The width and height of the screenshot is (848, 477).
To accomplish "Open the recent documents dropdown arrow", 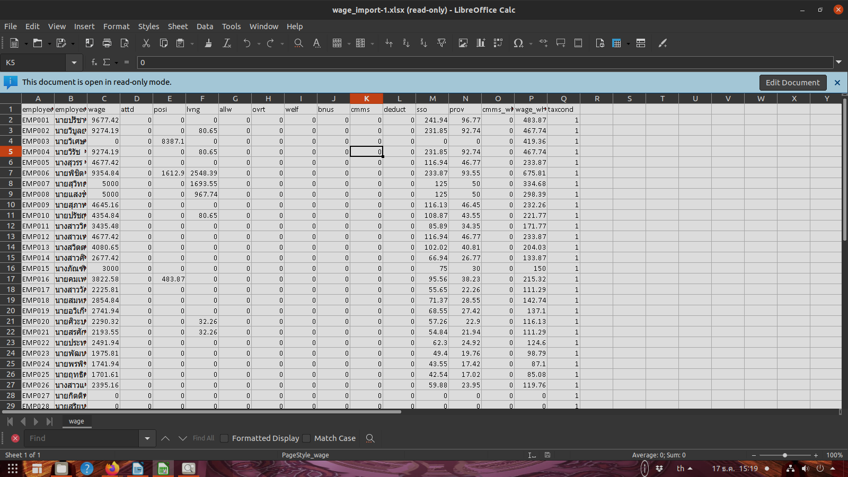I will (49, 43).
